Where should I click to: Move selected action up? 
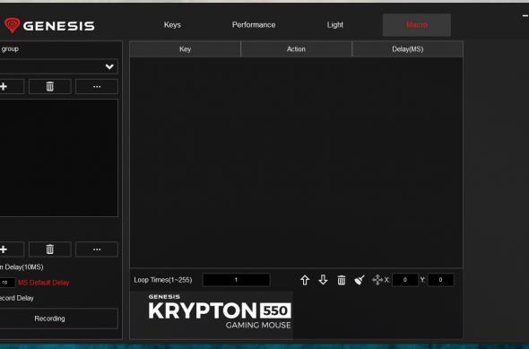point(305,280)
